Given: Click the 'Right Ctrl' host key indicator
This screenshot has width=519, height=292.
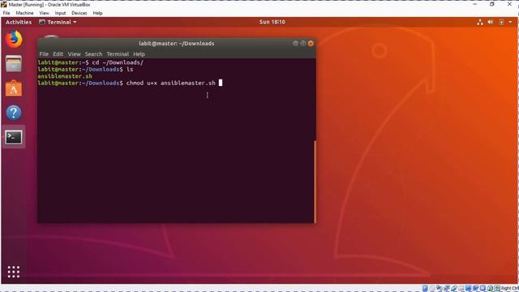Looking at the screenshot, I should pos(510,289).
